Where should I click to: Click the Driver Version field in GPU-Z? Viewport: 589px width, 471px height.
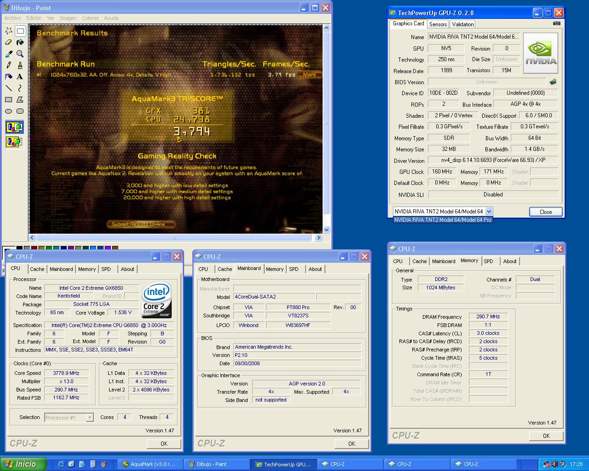pos(493,160)
